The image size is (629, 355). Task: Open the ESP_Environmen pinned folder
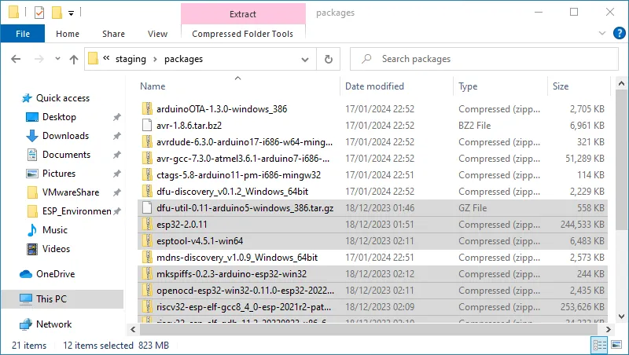click(76, 211)
